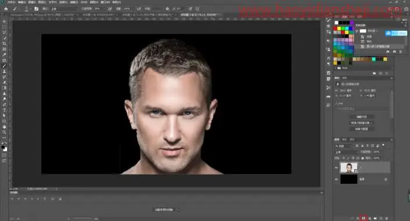Click the Home icon in options bar
Screen dimensions: 410x221
pos(6,9)
